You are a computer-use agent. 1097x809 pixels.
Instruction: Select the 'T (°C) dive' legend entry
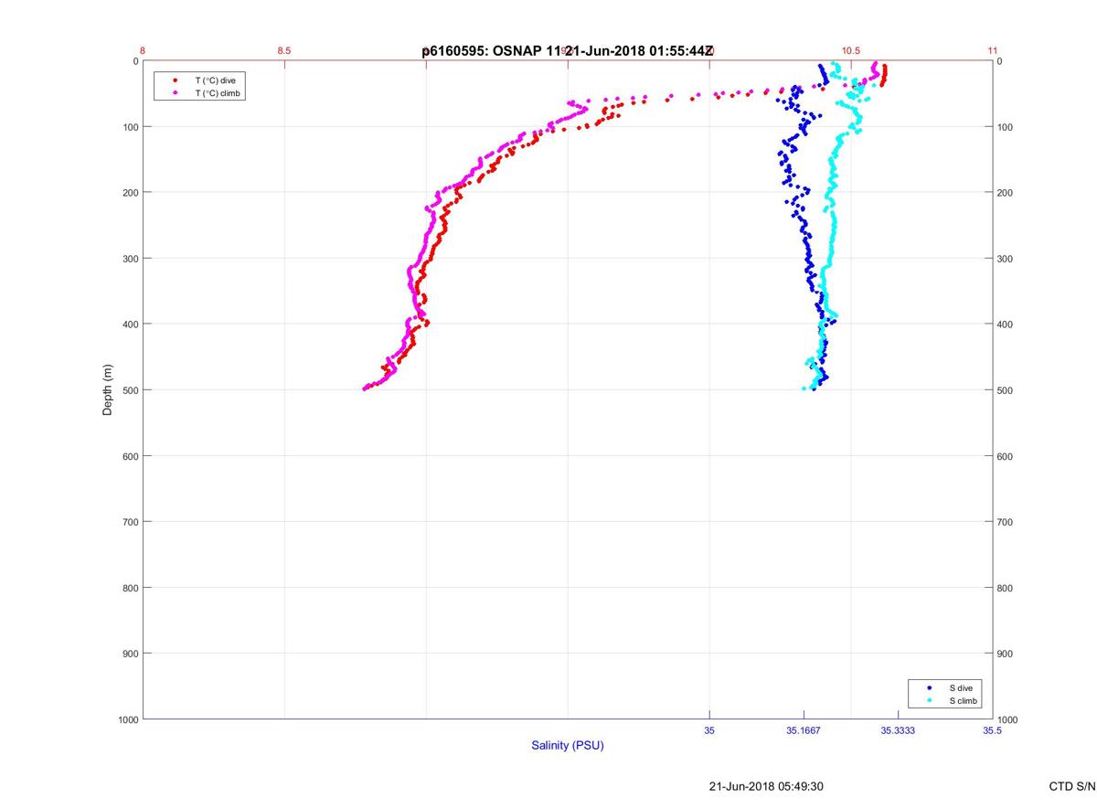tap(215, 80)
